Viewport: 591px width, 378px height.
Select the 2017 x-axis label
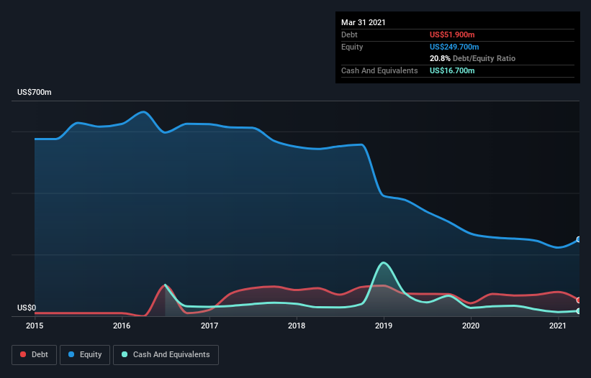pyautogui.click(x=209, y=326)
